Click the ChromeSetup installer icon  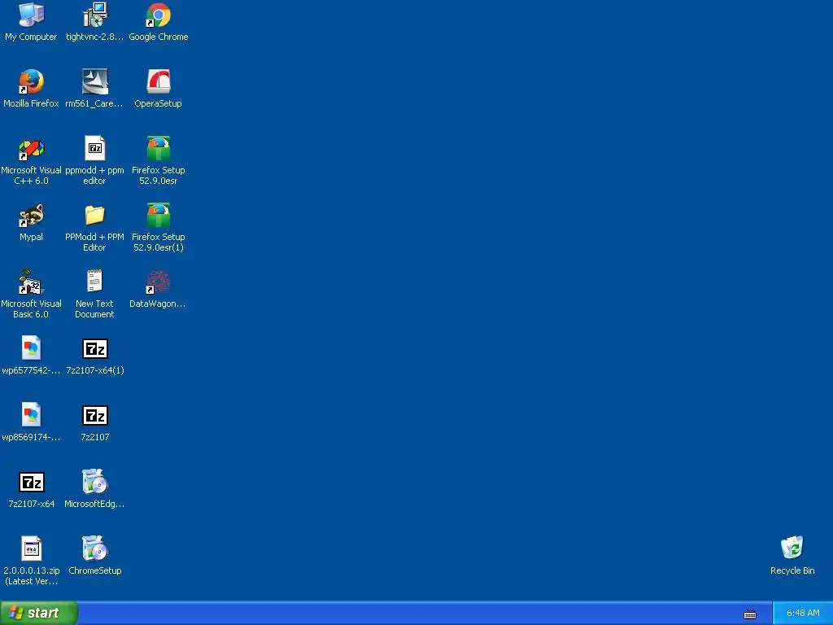point(95,549)
